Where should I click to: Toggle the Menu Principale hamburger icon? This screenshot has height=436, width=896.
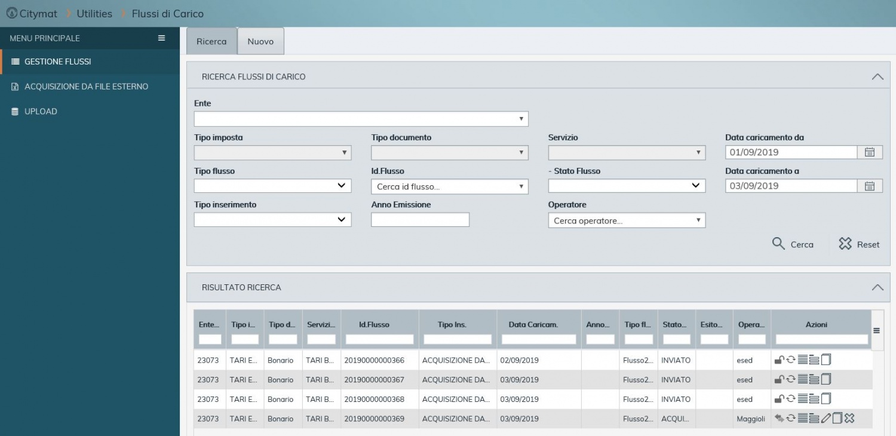point(161,38)
